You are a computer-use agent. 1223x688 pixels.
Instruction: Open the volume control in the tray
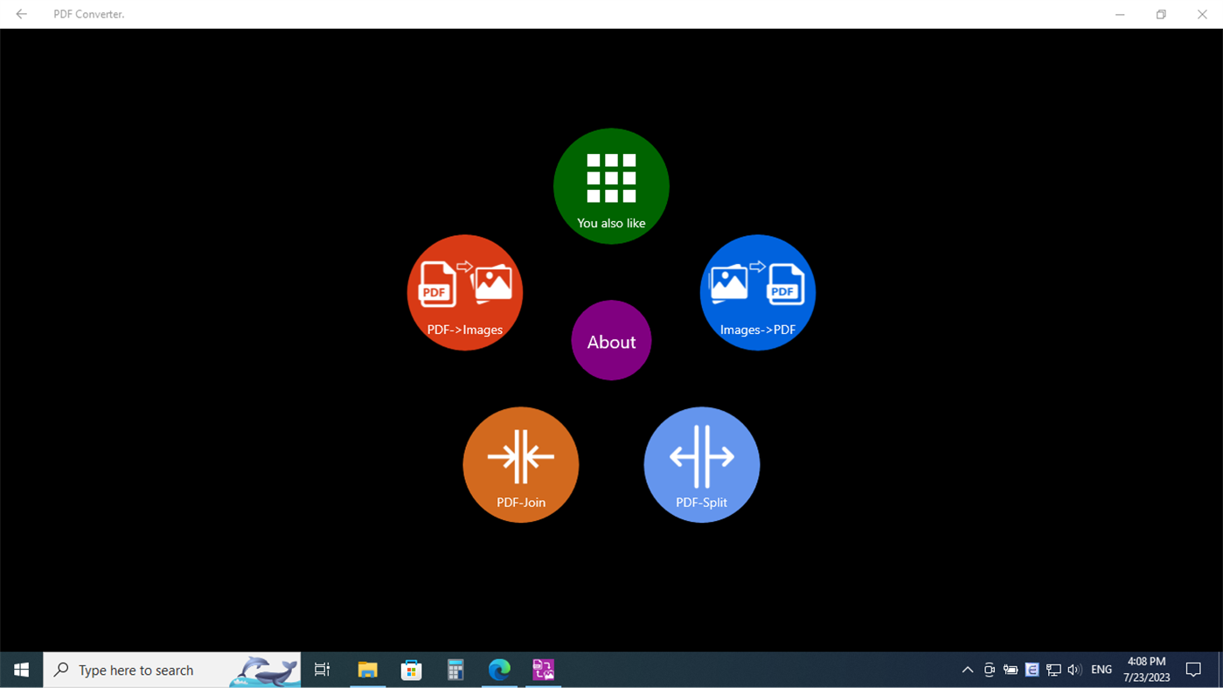pos(1074,670)
